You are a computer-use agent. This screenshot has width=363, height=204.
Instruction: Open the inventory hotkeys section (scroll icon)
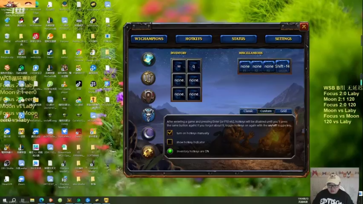[148, 59]
